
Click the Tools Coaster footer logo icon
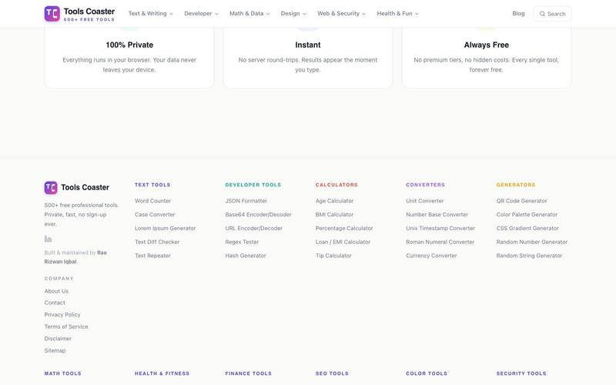51,188
